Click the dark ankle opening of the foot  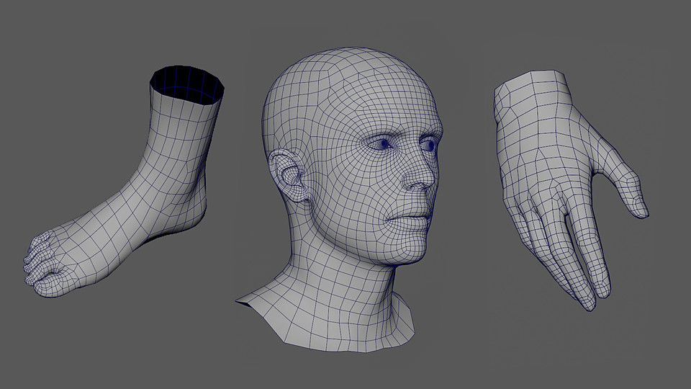point(187,85)
